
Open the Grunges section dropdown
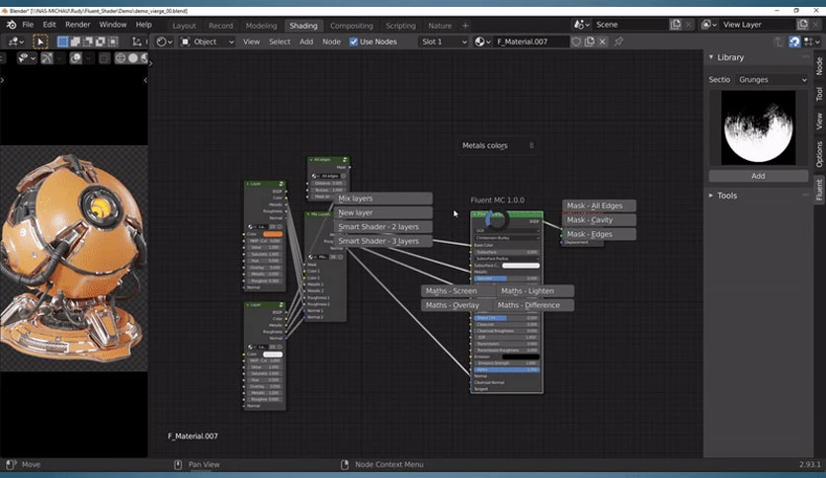tap(773, 79)
